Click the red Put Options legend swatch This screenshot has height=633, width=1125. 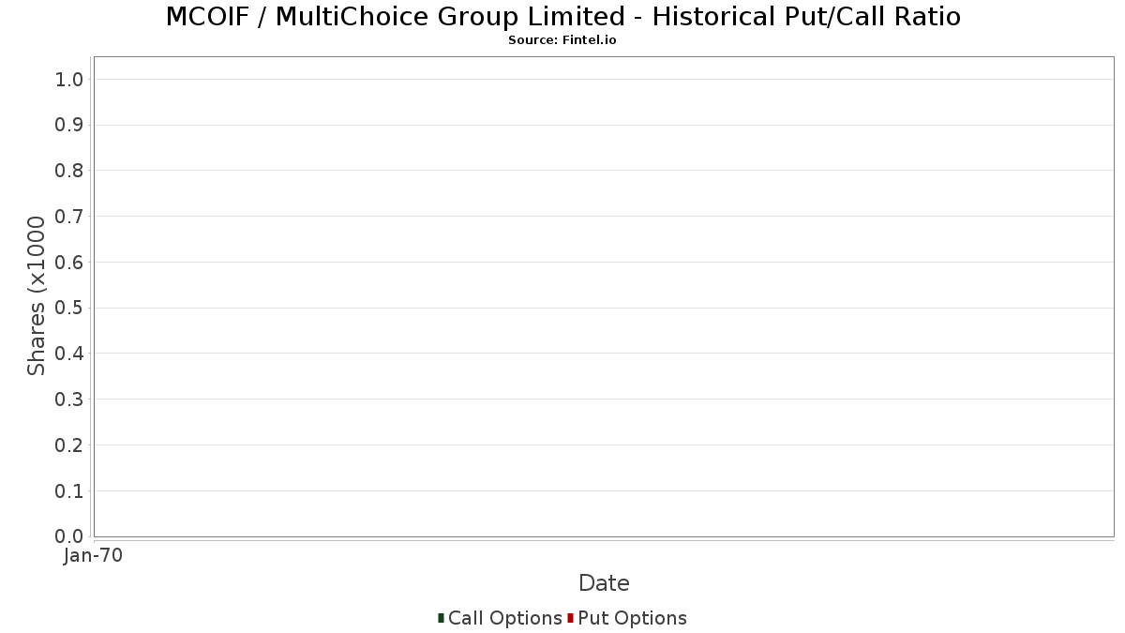[x=570, y=618]
